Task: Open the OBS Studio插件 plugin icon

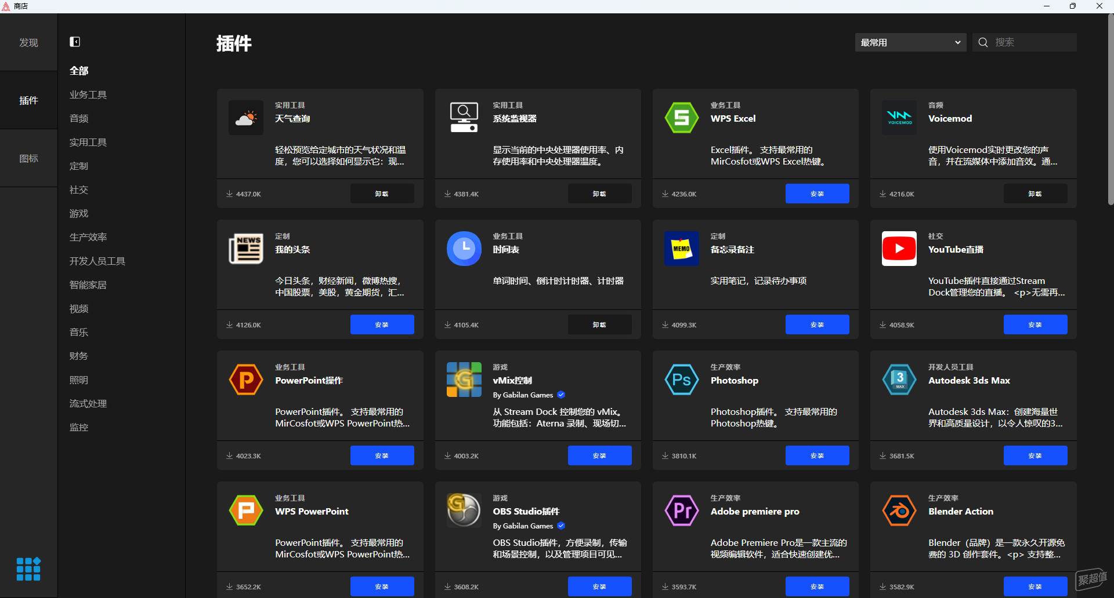Action: [464, 511]
